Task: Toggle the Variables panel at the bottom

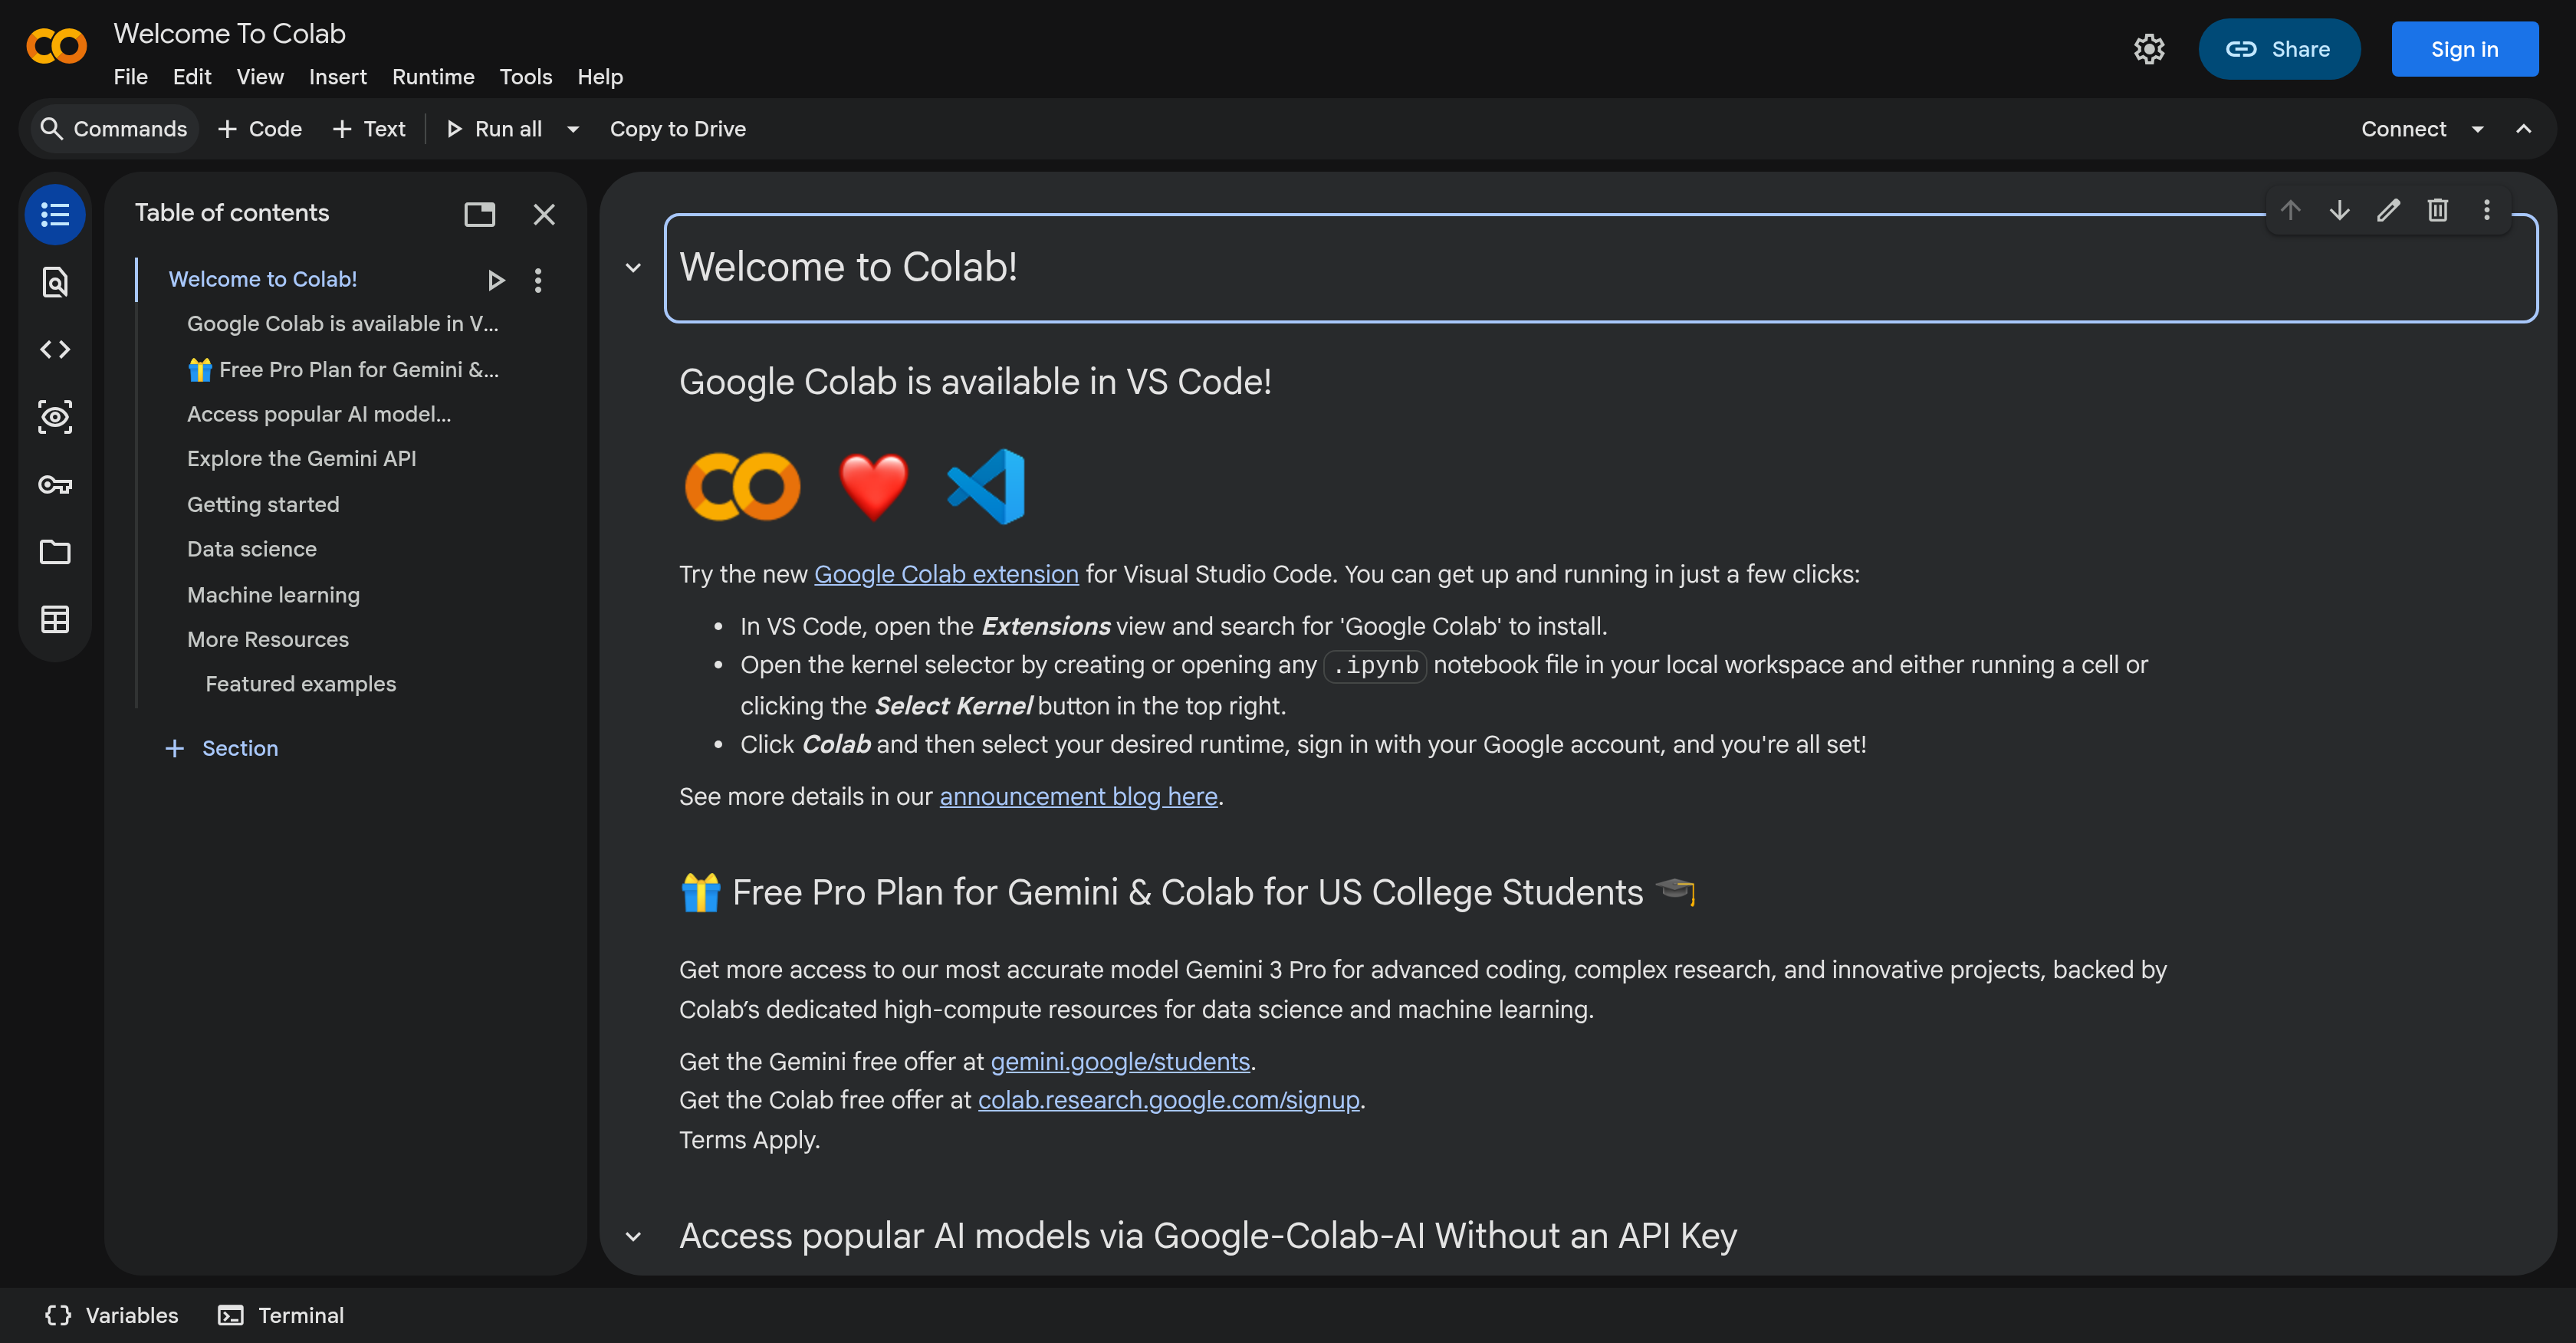Action: click(x=112, y=1315)
